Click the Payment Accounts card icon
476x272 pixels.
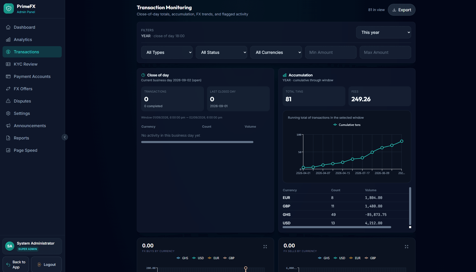(x=8, y=76)
